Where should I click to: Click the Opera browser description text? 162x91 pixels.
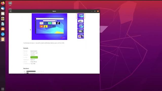point(44,43)
